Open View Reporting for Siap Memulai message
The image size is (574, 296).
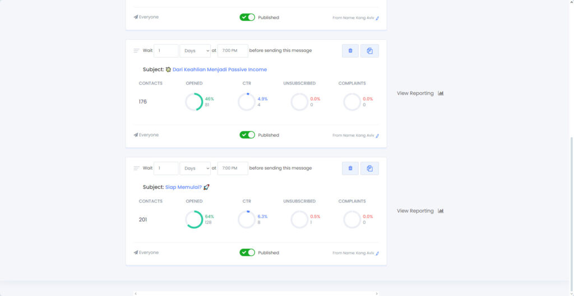420,211
